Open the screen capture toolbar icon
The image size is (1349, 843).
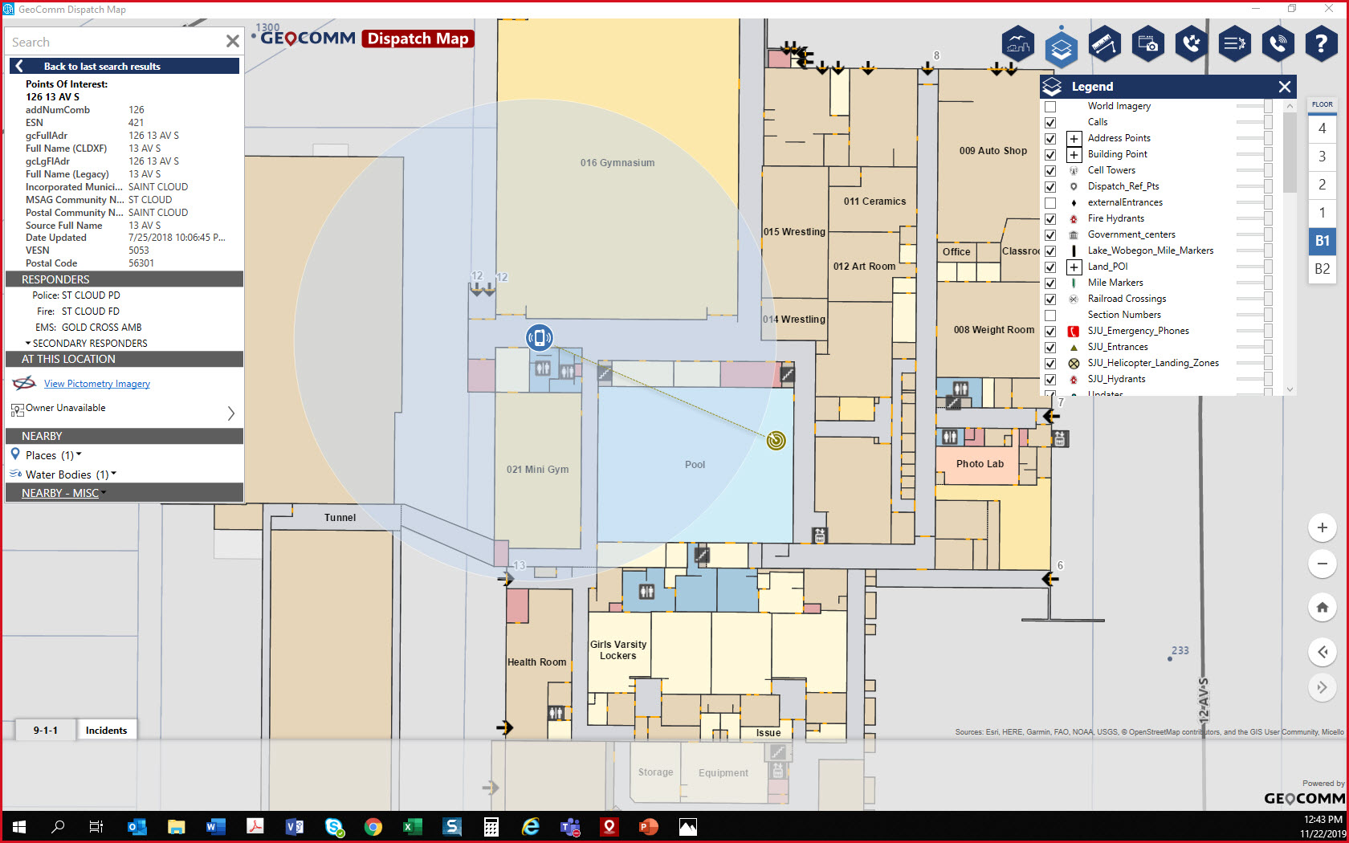click(1147, 44)
